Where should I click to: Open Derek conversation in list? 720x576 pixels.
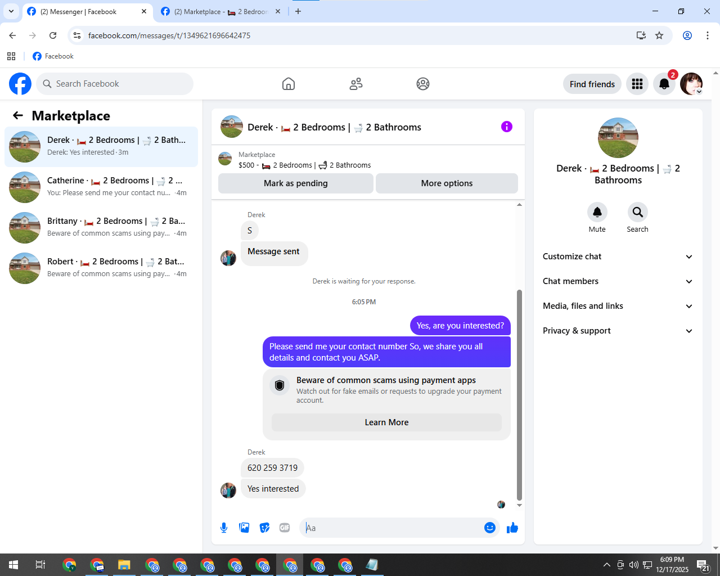101,147
